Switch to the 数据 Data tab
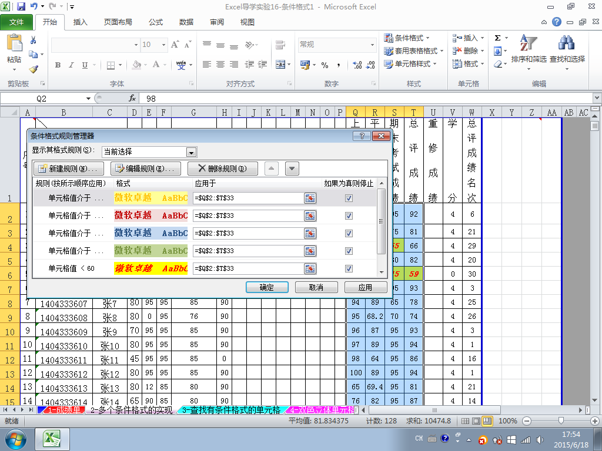Screen dimensions: 602x451 [186, 22]
